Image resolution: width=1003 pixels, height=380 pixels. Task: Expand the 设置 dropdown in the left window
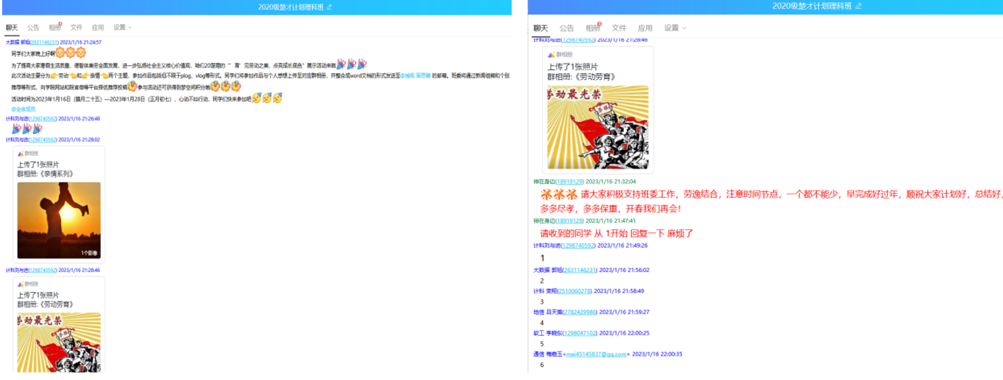(120, 28)
